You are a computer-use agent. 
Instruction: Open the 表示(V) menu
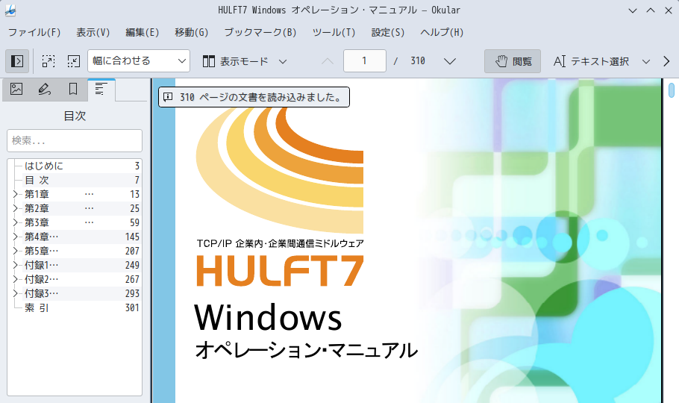pos(93,33)
